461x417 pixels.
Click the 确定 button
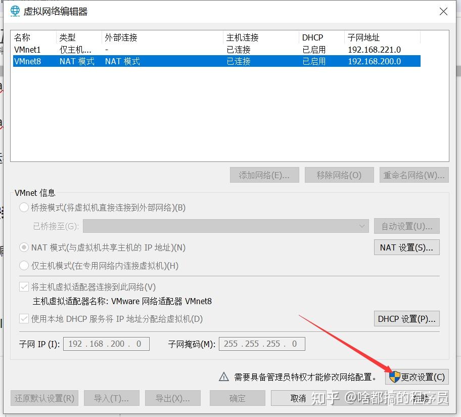click(237, 398)
